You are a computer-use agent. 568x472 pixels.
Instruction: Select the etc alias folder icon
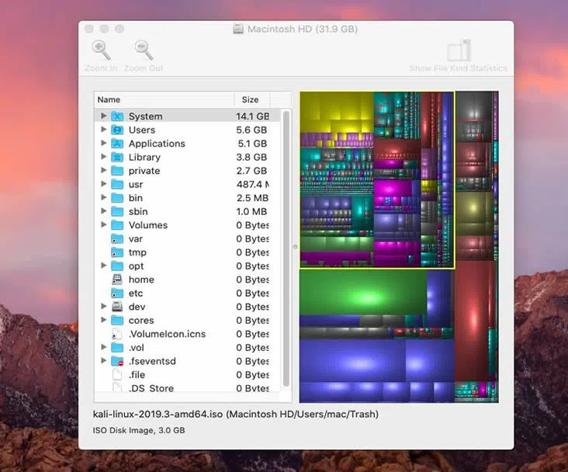coord(117,293)
